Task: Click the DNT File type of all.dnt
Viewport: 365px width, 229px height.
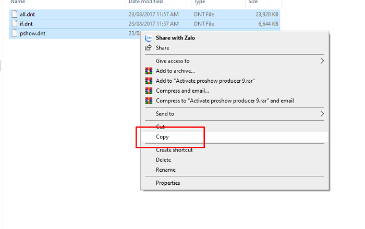Action: point(204,15)
